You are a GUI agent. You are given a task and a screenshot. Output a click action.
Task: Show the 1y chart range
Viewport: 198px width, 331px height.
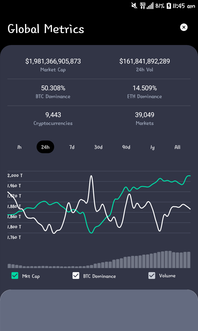(x=152, y=147)
